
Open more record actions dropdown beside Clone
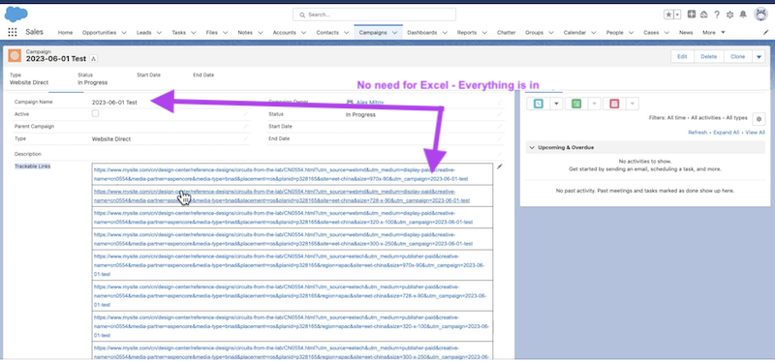point(759,57)
